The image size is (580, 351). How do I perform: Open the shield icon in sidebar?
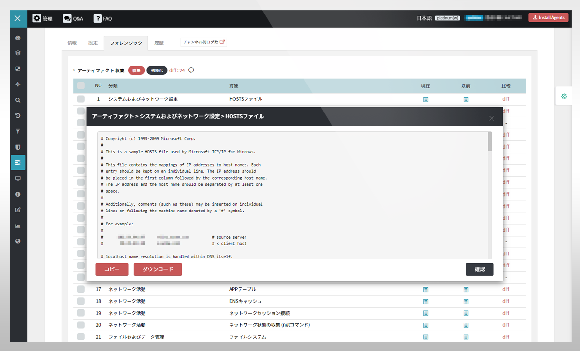pos(18,147)
